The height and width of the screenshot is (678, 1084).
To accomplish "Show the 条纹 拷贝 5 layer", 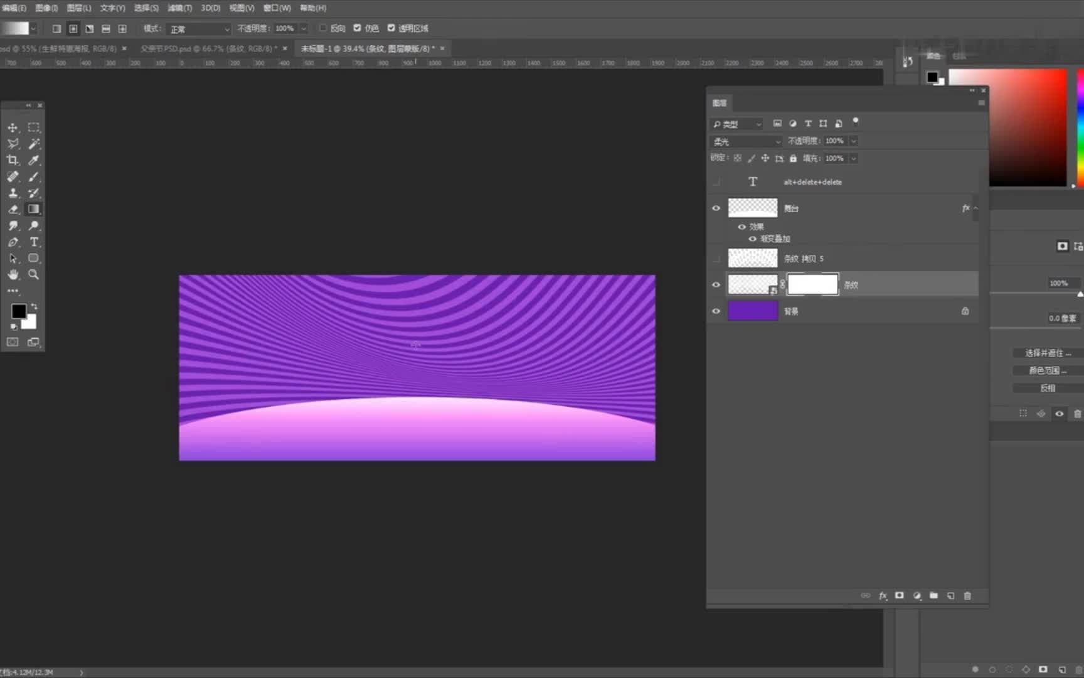I will click(716, 259).
